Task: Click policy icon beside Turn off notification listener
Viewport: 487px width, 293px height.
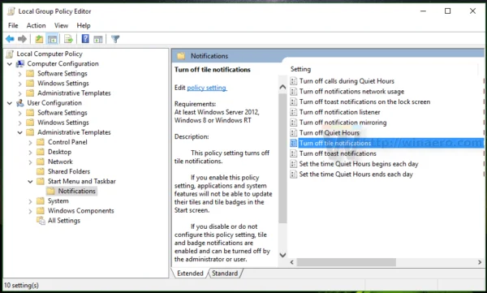Action: click(x=294, y=112)
